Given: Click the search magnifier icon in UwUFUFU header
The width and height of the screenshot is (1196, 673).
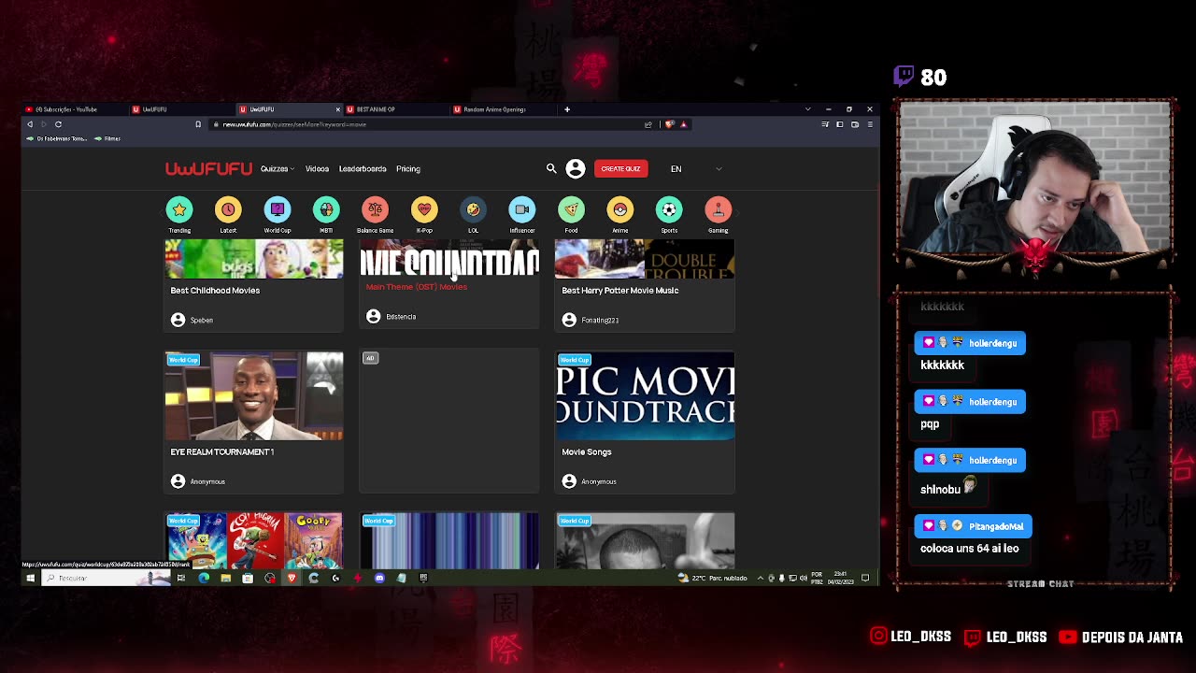Looking at the screenshot, I should tap(551, 168).
